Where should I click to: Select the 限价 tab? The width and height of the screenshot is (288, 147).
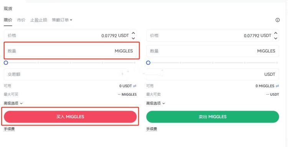[x=8, y=20]
